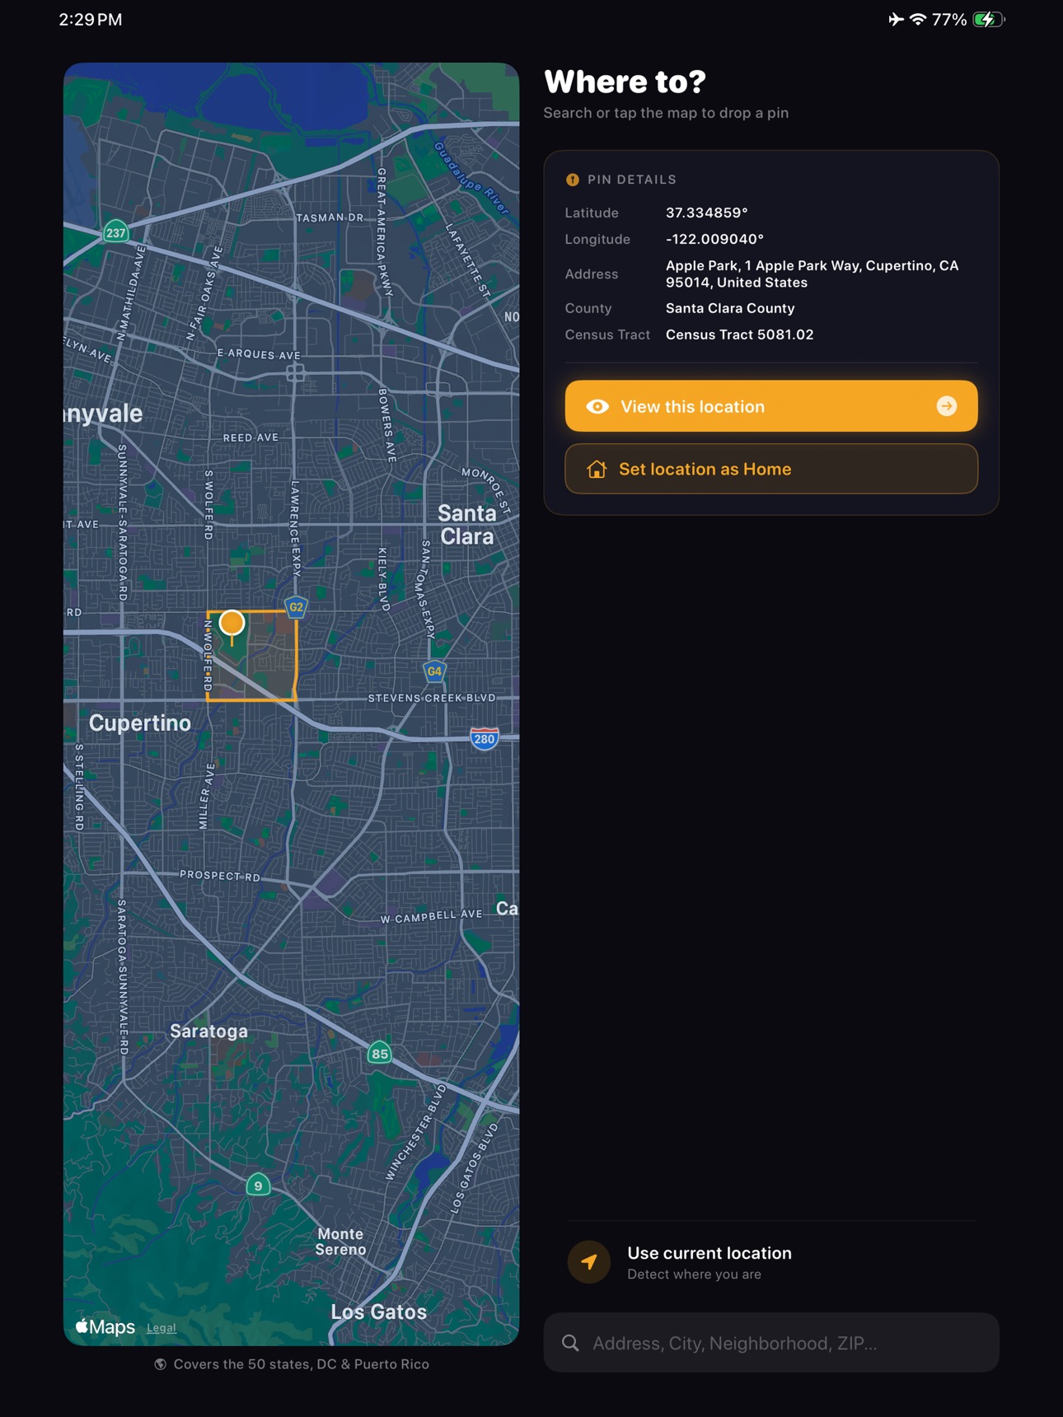Click the coverage info icon below map

[x=161, y=1364]
